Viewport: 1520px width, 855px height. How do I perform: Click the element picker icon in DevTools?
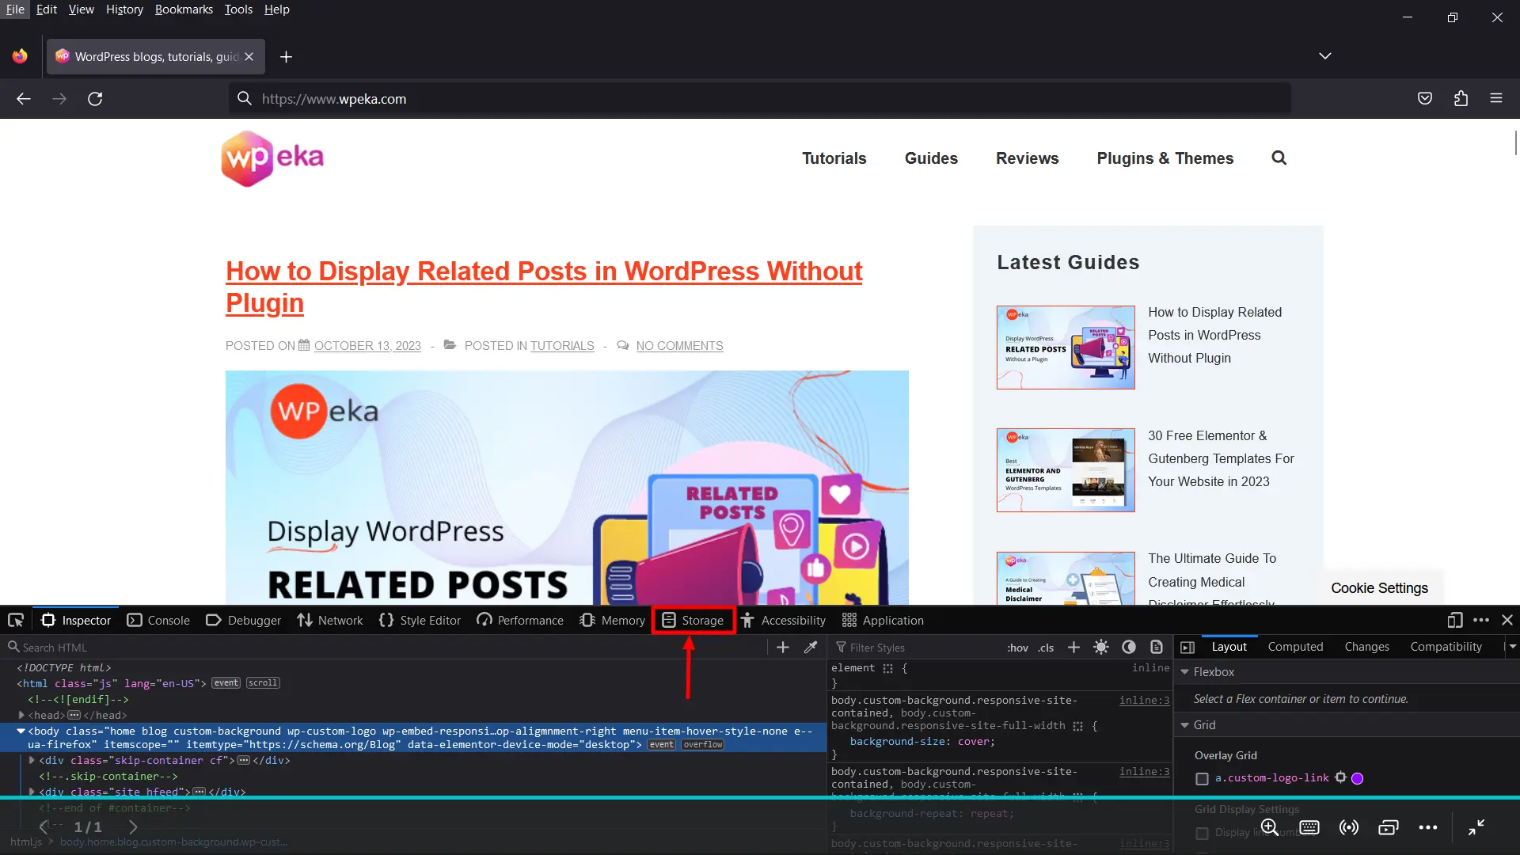click(16, 620)
